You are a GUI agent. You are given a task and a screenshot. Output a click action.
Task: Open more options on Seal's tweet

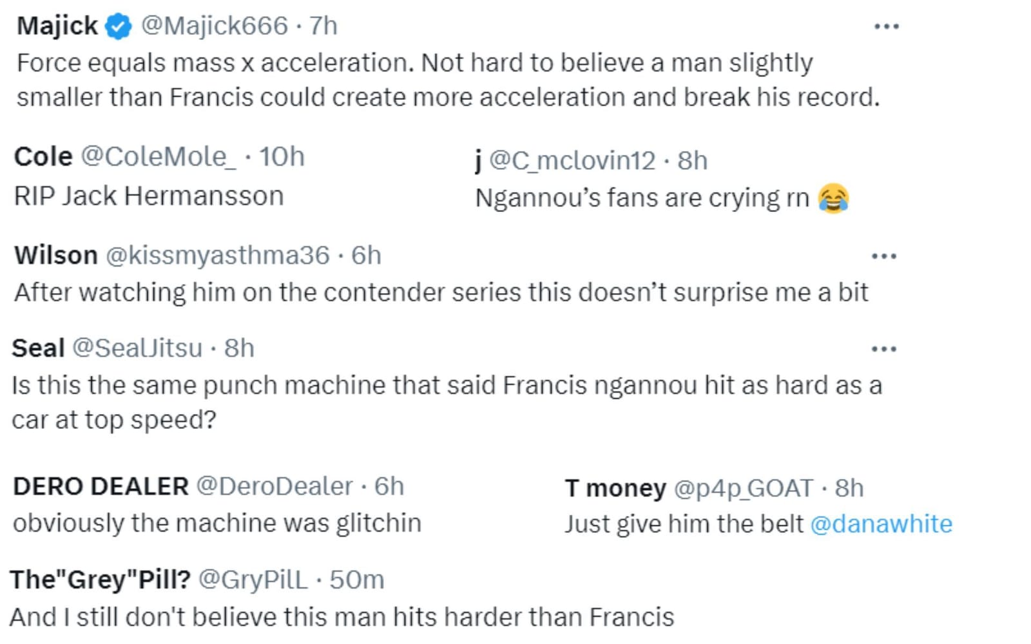[883, 349]
